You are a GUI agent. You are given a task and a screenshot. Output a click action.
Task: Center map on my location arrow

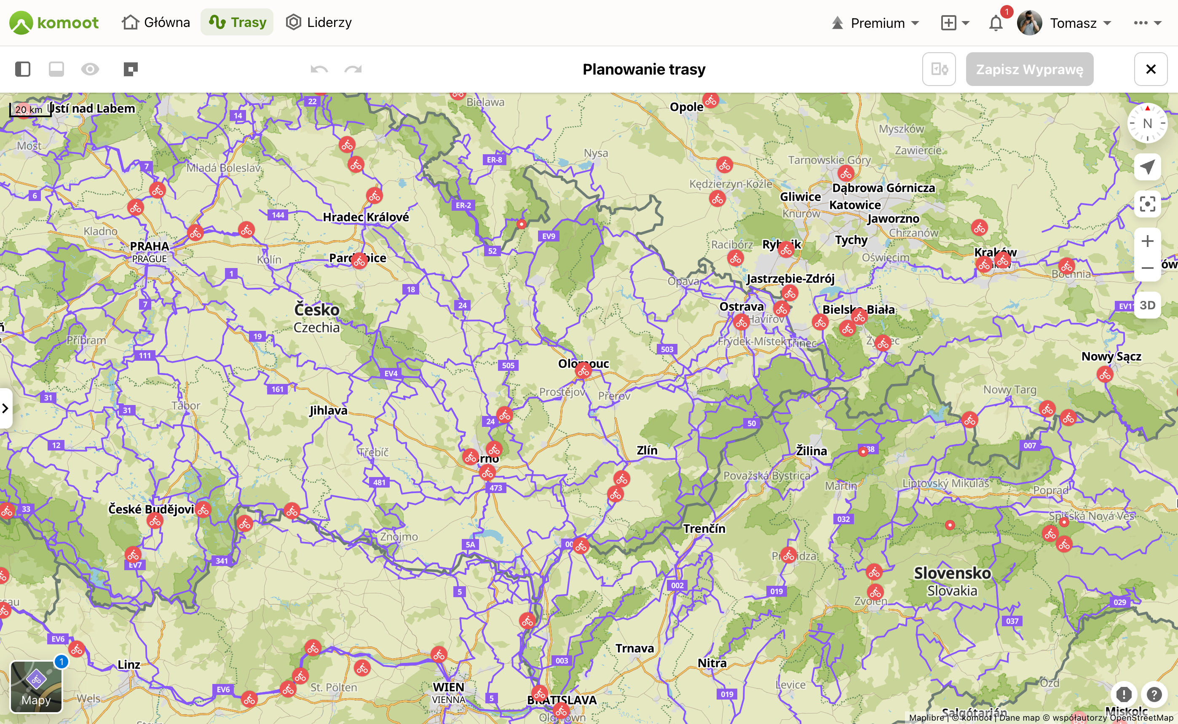pos(1147,167)
